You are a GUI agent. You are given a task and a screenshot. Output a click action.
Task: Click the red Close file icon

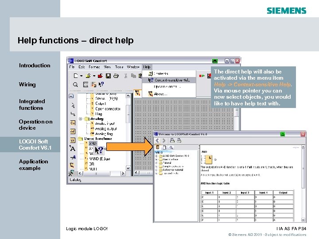click(100, 76)
